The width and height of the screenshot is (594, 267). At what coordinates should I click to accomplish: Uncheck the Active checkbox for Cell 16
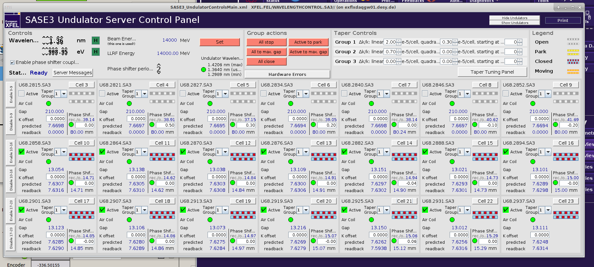(506, 152)
